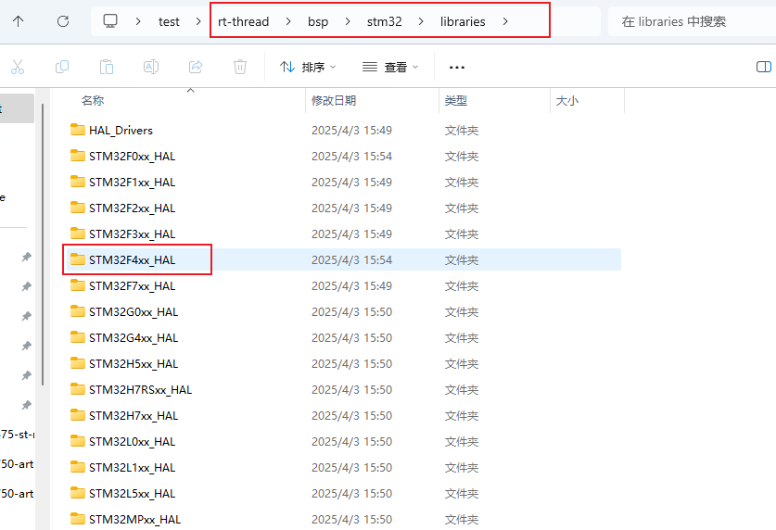Select the STM32L5xx_HAL folder

point(133,494)
